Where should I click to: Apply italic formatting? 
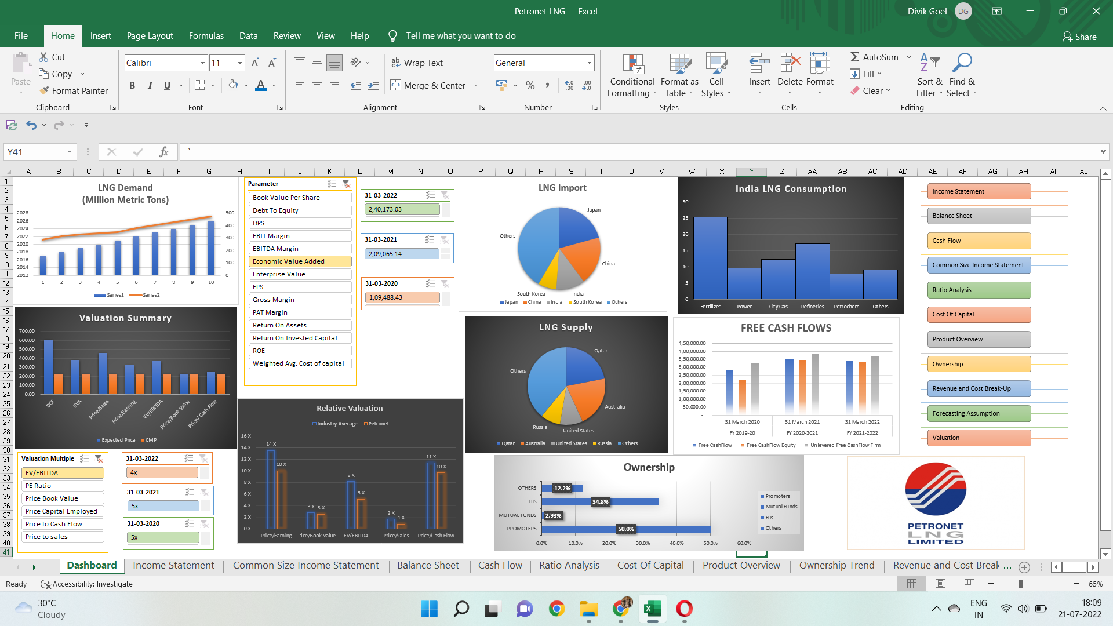[x=150, y=85]
